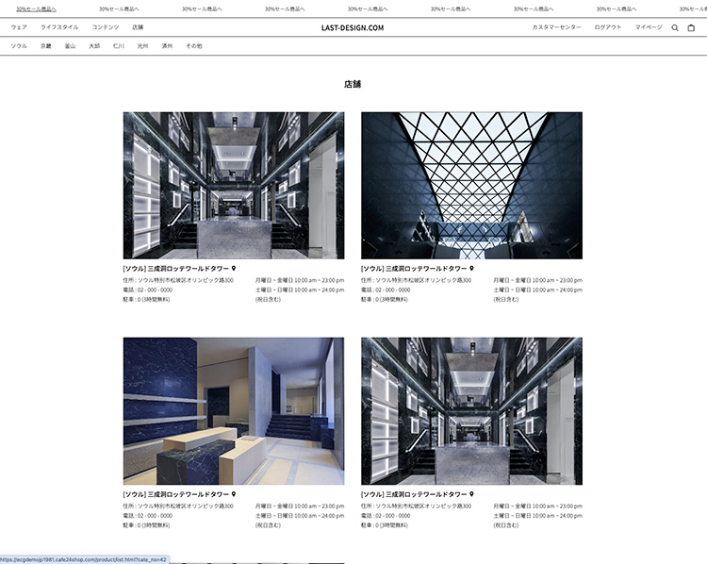Select the 店舗 menu item
The image size is (707, 564).
138,27
